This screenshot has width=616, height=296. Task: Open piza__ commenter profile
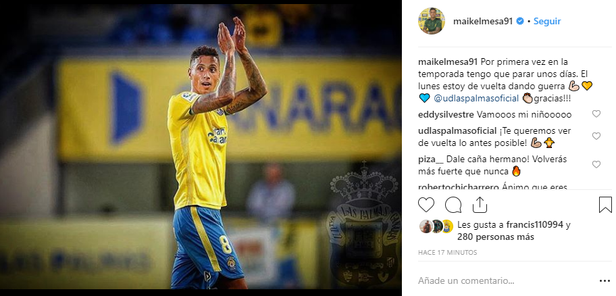coord(431,160)
